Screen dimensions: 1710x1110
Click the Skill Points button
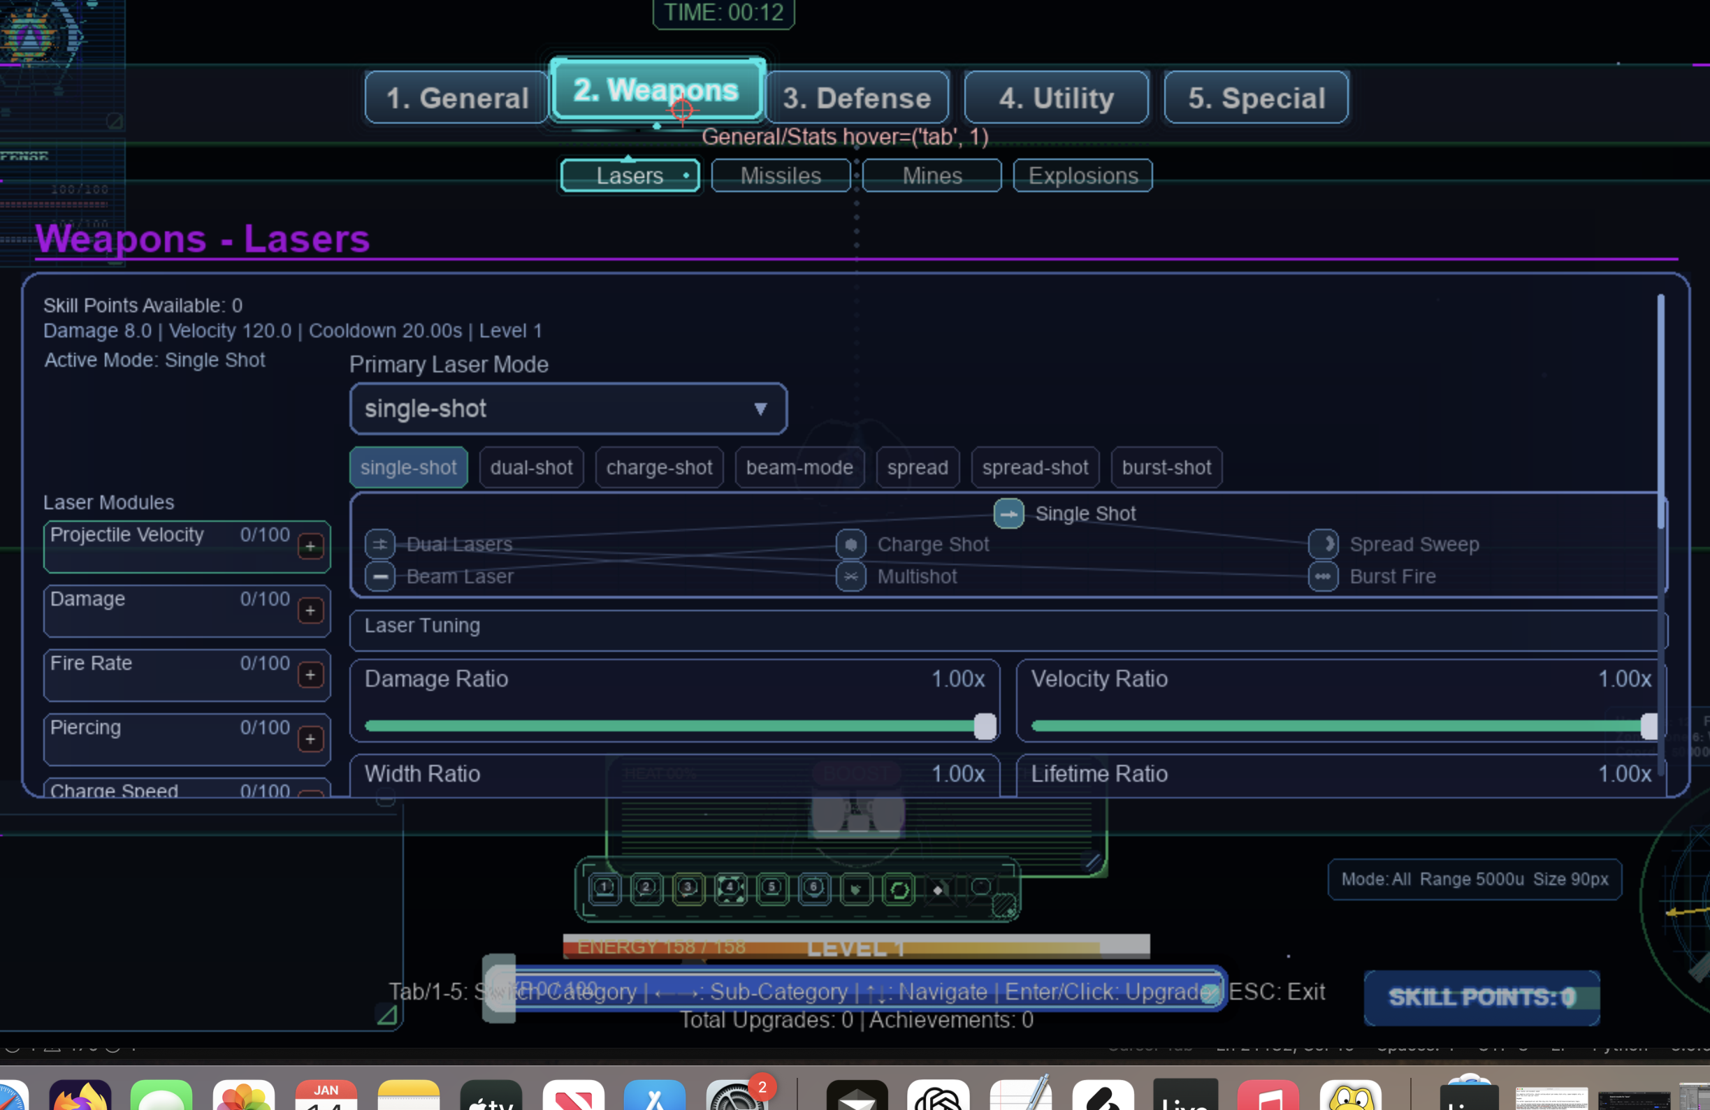[x=1481, y=998]
